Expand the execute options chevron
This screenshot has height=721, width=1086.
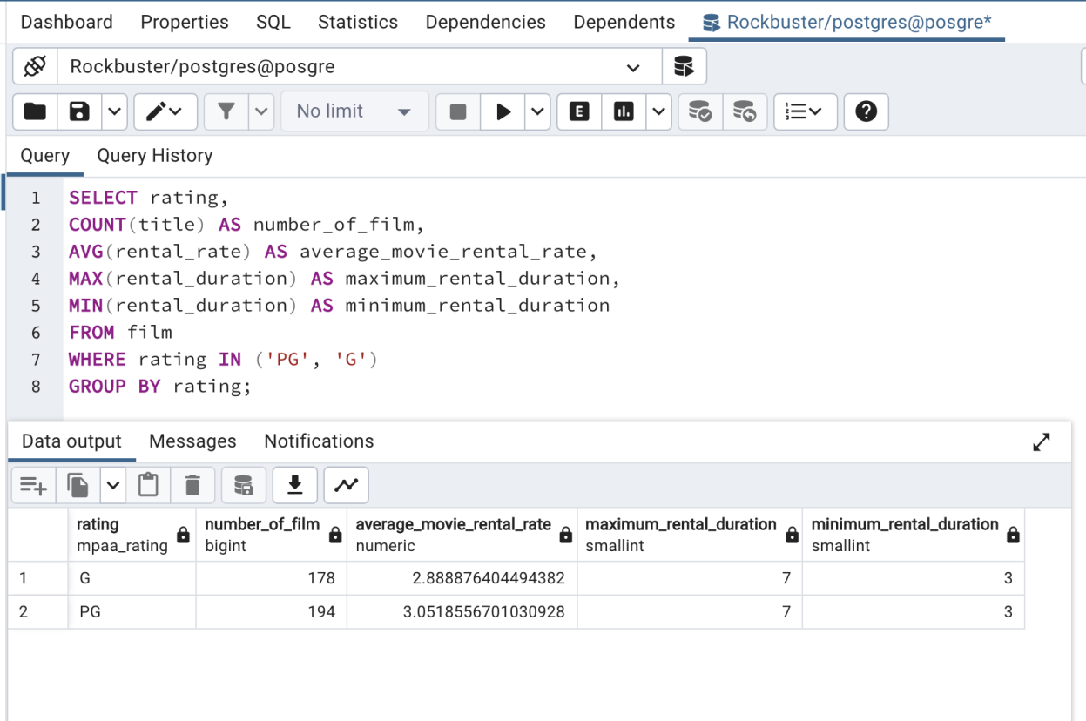click(537, 111)
